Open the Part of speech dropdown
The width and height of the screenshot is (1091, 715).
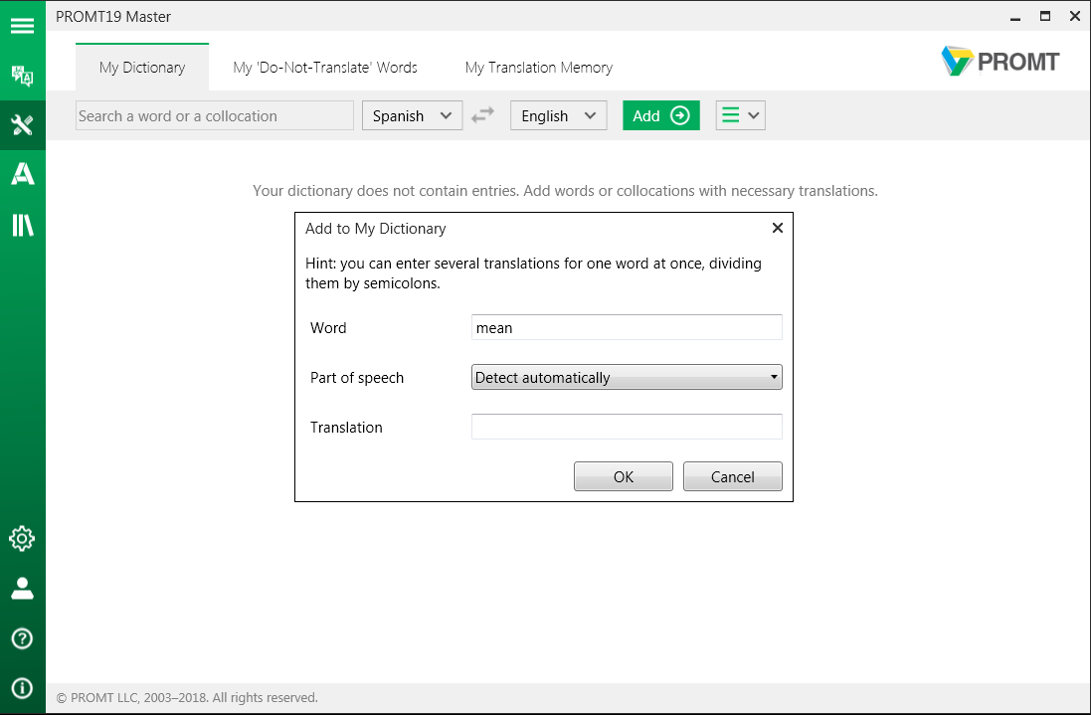click(x=627, y=377)
